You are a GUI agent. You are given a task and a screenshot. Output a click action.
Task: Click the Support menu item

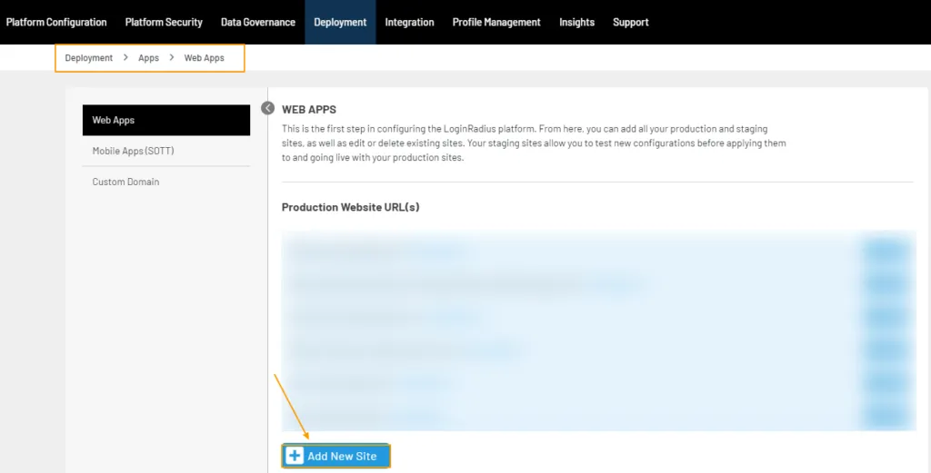click(630, 22)
